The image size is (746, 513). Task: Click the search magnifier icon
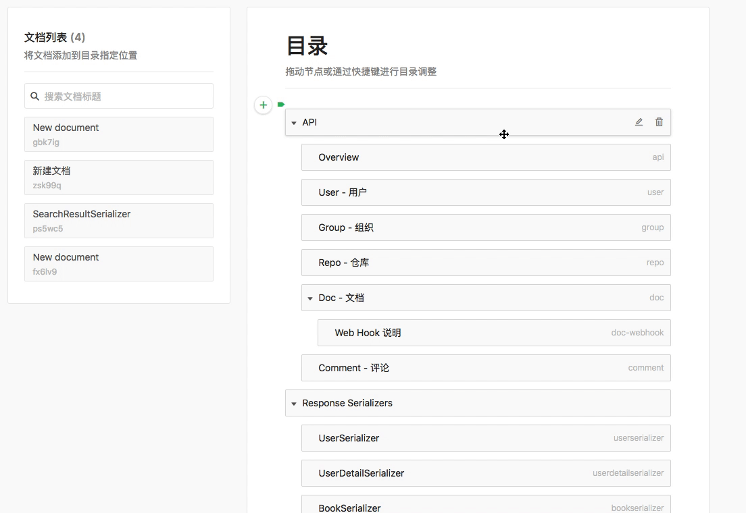click(x=35, y=97)
